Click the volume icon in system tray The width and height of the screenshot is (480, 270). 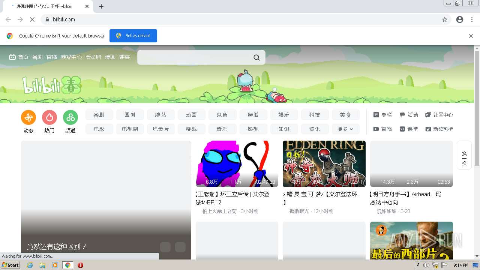coord(426,265)
